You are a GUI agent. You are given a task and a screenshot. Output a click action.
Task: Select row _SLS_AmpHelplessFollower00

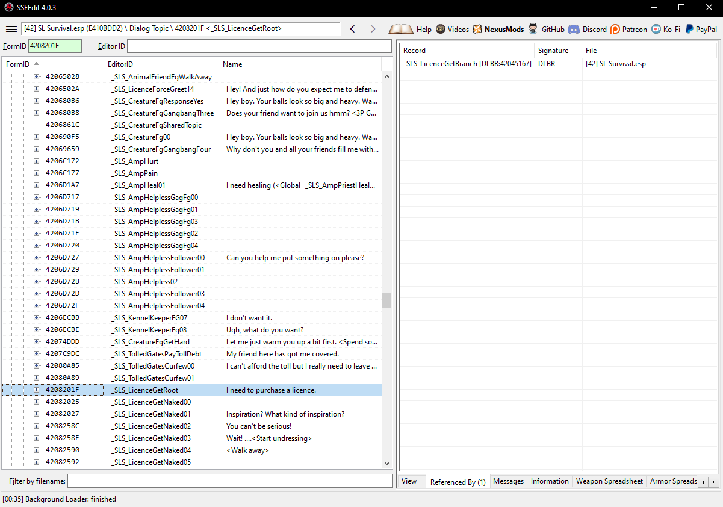click(x=192, y=257)
